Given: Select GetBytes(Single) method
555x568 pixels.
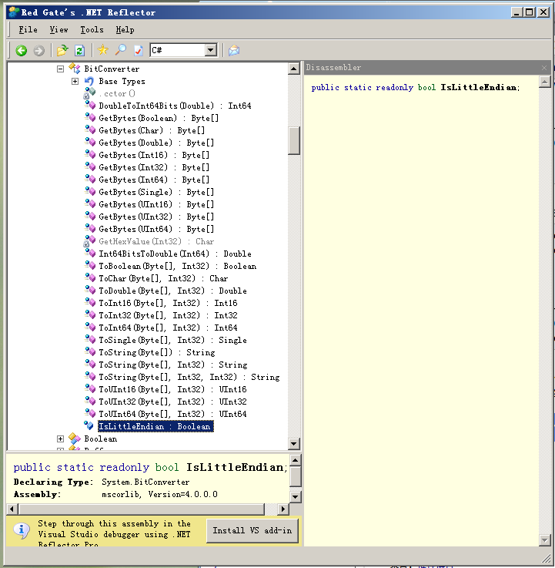Looking at the screenshot, I should tap(156, 192).
